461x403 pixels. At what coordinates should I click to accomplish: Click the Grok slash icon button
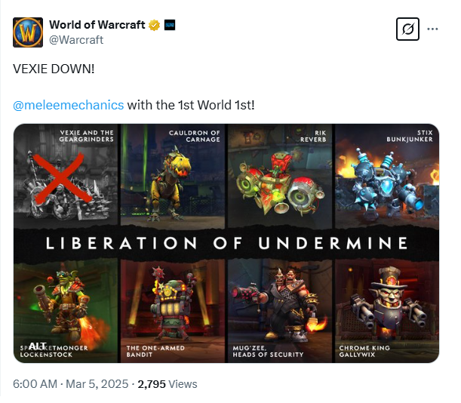pos(407,29)
